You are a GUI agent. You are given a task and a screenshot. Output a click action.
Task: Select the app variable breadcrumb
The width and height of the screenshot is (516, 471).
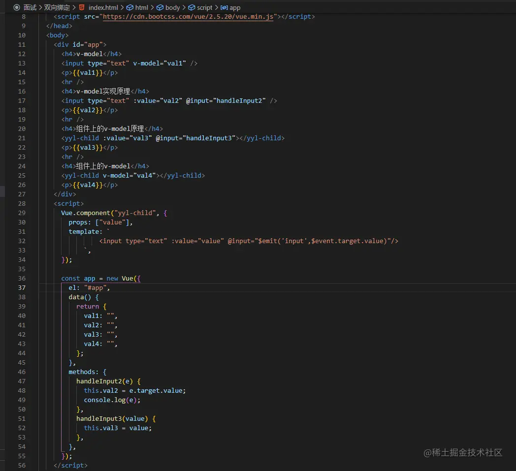(x=235, y=7)
